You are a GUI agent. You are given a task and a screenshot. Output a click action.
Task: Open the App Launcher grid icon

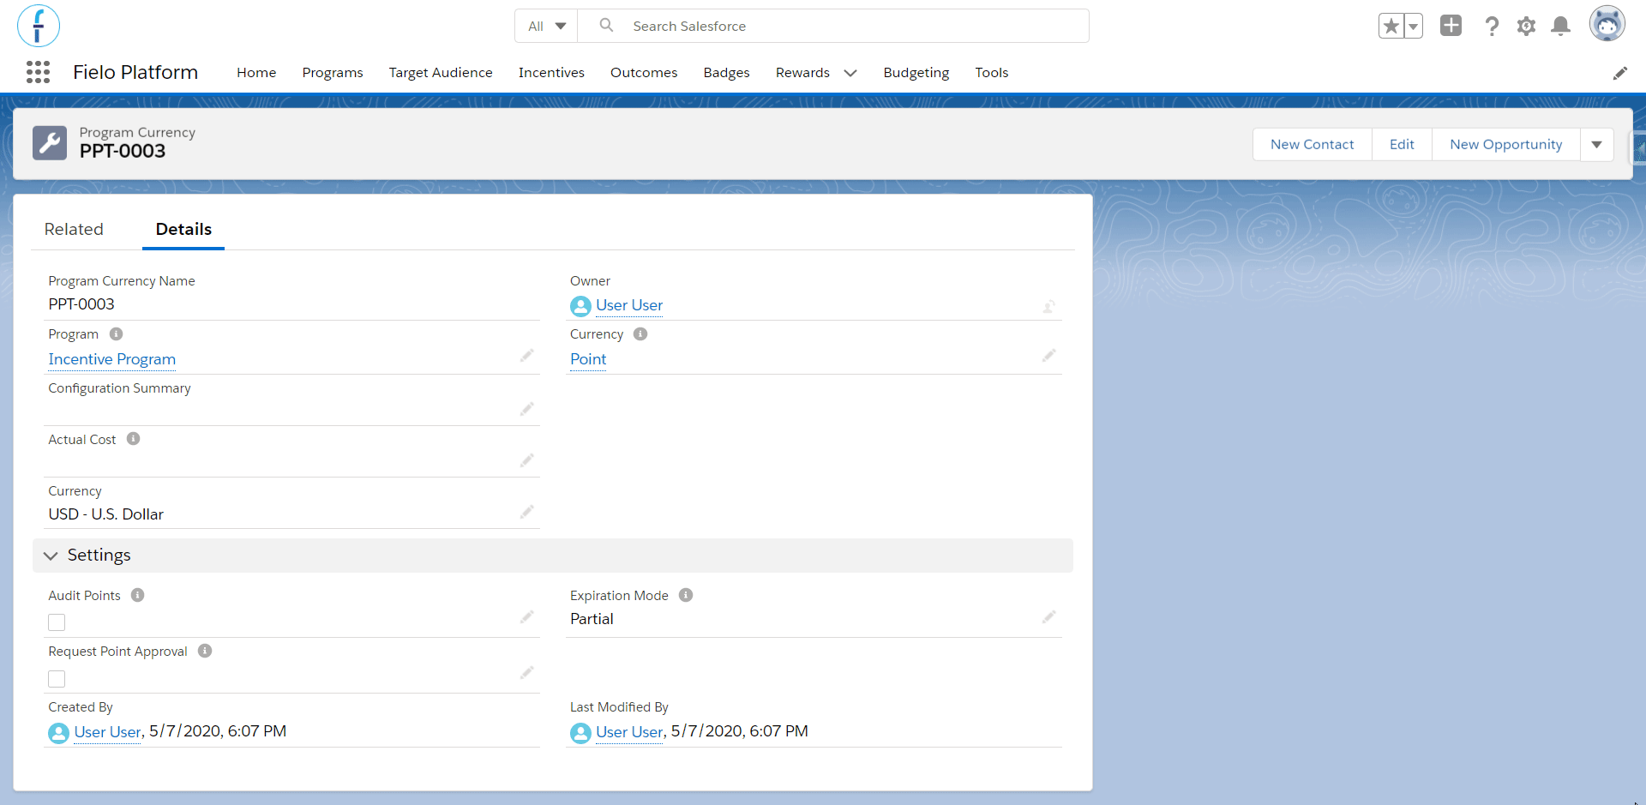38,72
